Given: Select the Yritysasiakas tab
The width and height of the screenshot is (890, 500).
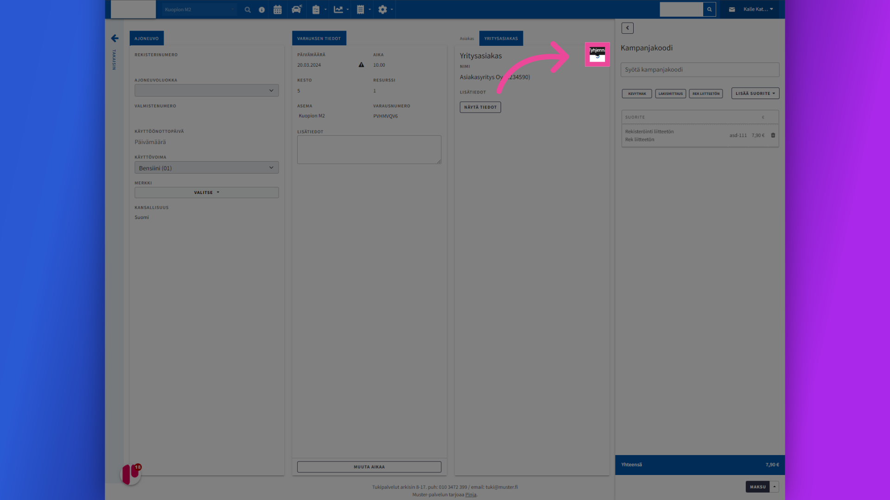Looking at the screenshot, I should (501, 38).
